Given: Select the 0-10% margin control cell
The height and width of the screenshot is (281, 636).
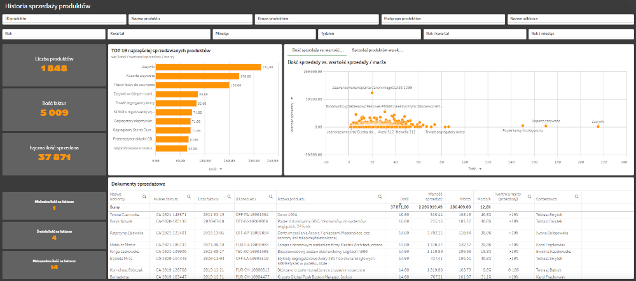Looking at the screenshot, I should click(513, 270).
